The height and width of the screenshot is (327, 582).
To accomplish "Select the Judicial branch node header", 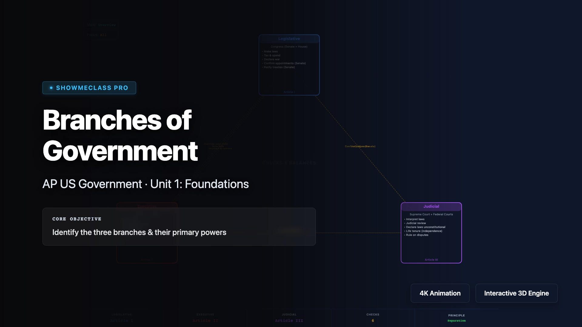I will (431, 206).
